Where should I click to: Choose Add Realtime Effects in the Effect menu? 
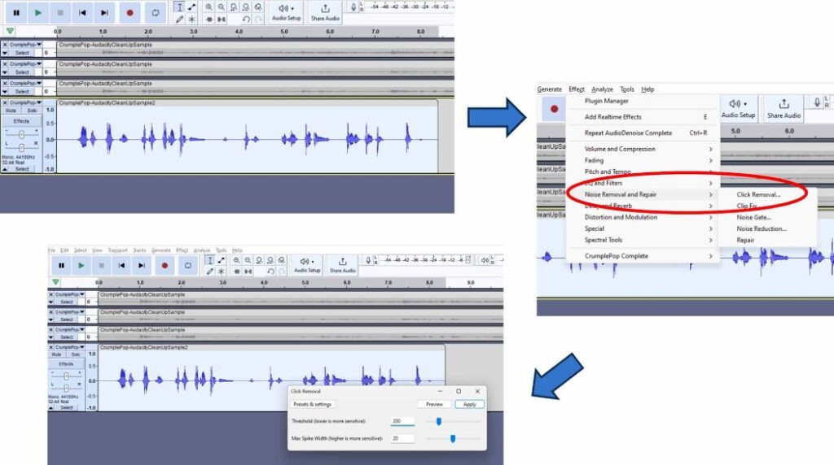point(613,117)
